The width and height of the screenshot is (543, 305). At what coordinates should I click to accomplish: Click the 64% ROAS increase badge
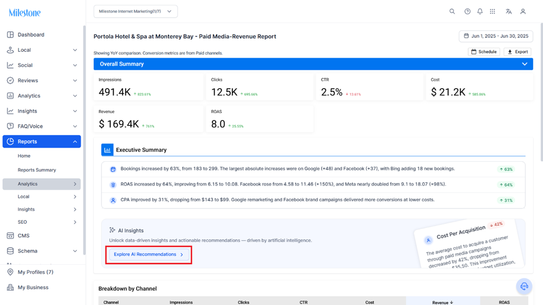click(506, 185)
